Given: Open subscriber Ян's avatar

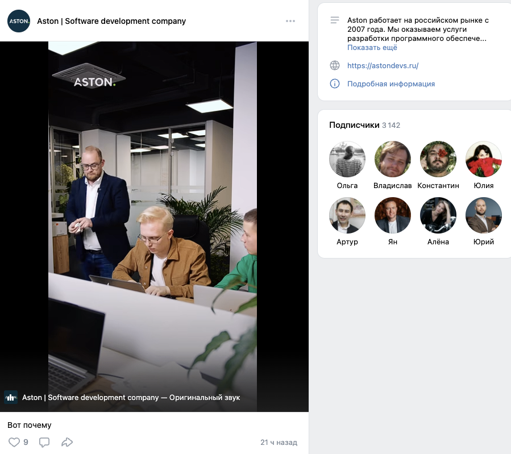Looking at the screenshot, I should pos(393,215).
